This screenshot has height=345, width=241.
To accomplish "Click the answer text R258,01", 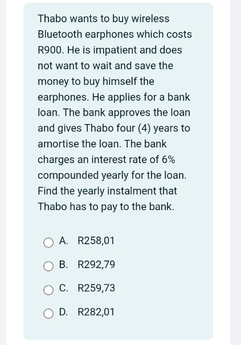I will (96, 241).
